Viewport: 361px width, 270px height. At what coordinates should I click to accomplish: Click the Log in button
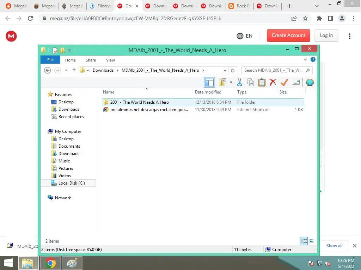[x=326, y=36]
